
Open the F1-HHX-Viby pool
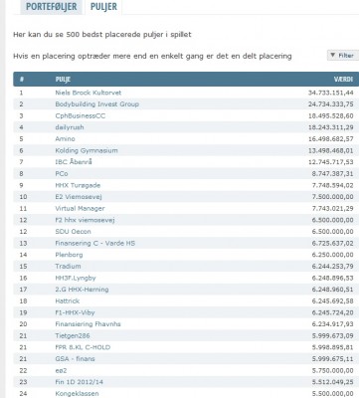(x=75, y=312)
